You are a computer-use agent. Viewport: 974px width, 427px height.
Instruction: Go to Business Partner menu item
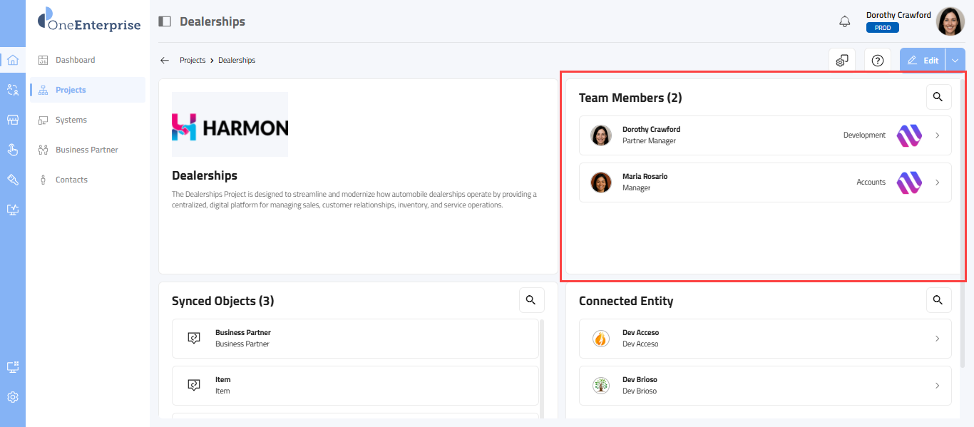tap(86, 150)
